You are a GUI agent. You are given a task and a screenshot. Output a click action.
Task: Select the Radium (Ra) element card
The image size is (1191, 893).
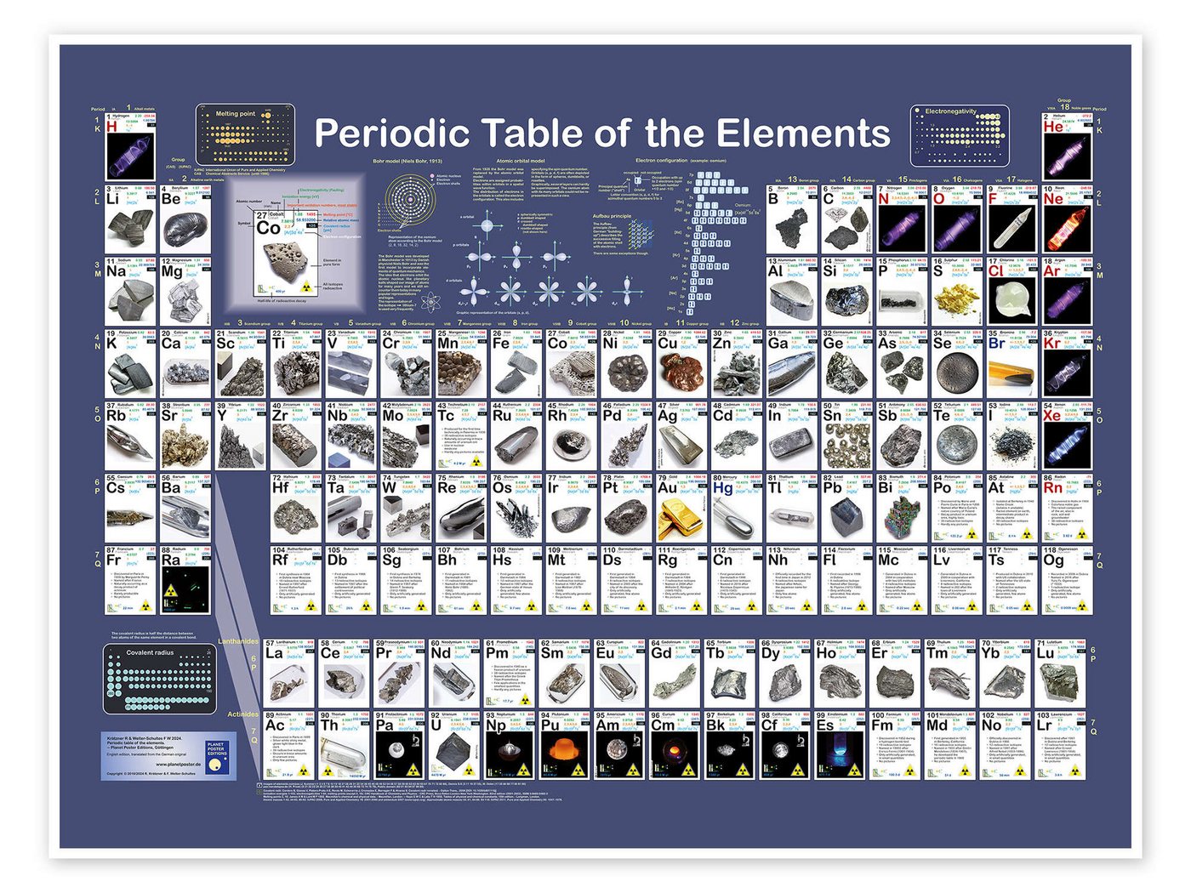(186, 580)
